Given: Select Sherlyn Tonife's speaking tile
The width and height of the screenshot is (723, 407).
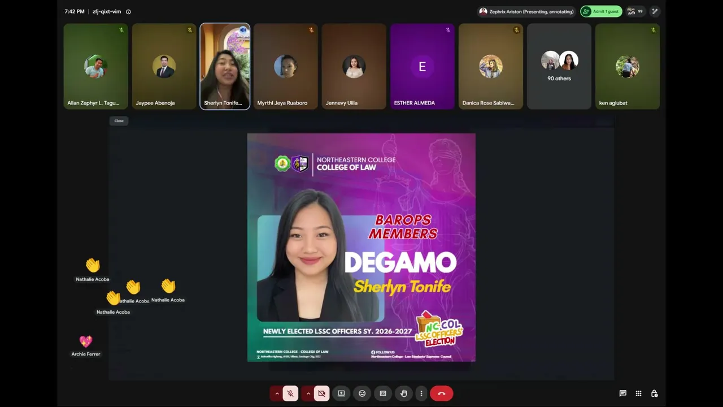Looking at the screenshot, I should [225, 66].
